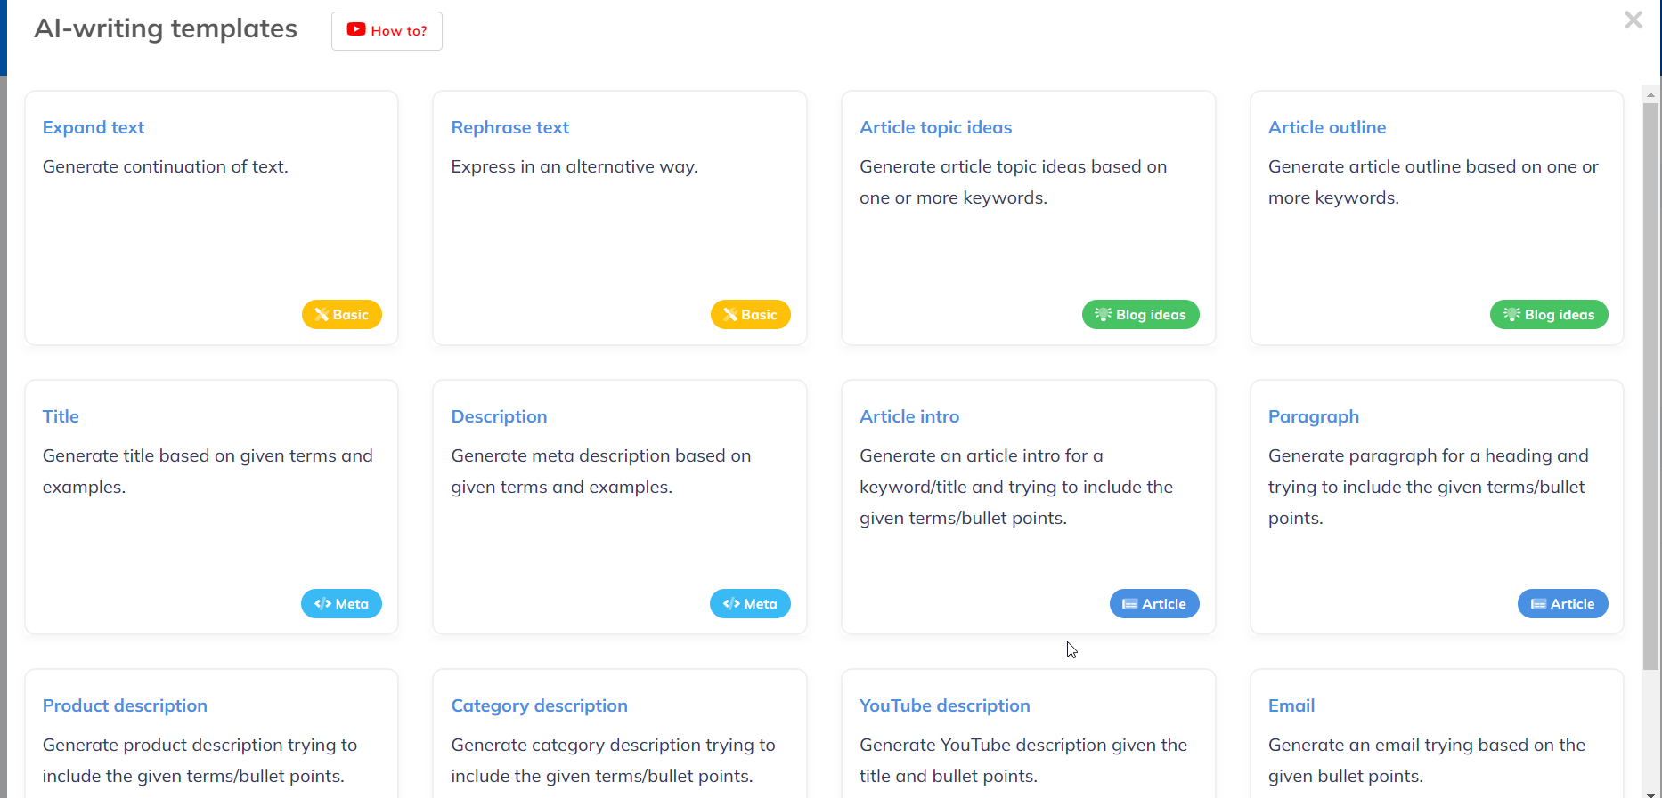Click the How to? video button

point(387,31)
